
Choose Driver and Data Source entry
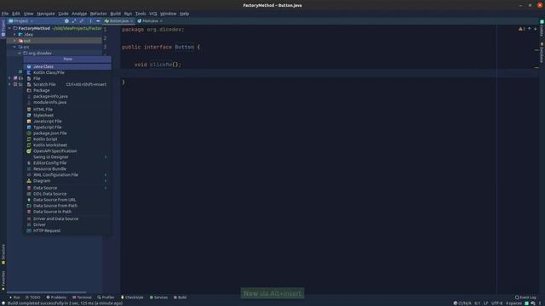67,218
